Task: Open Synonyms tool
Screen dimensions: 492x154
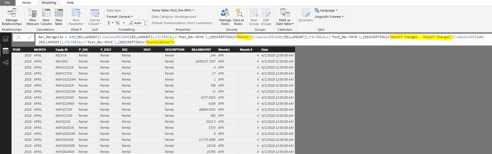Action: click(305, 15)
